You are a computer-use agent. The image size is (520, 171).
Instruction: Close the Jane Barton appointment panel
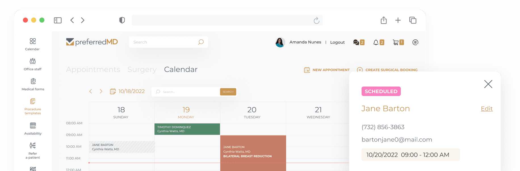[488, 84]
